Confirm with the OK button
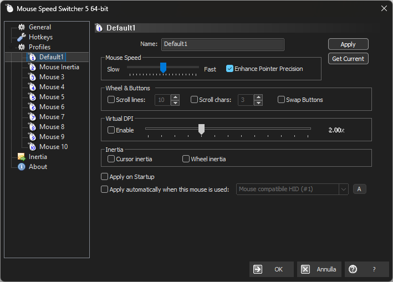393x282 pixels. (x=272, y=269)
